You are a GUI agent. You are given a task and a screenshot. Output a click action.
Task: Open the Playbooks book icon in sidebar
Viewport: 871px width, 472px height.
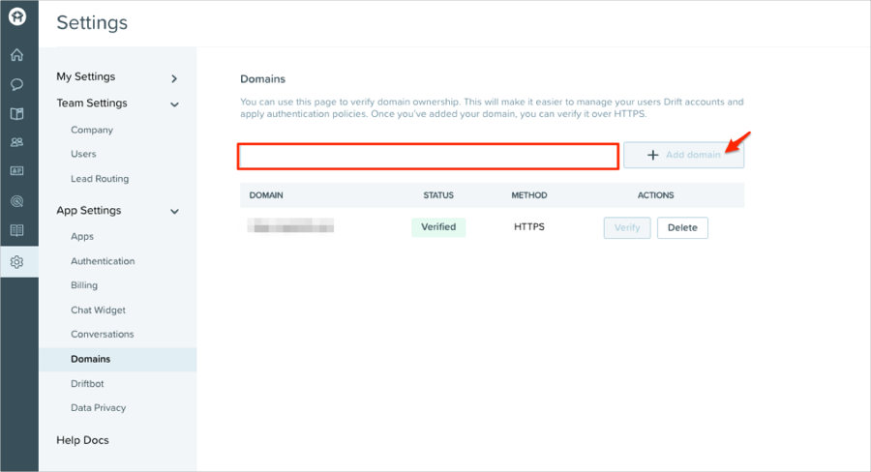[x=17, y=113]
